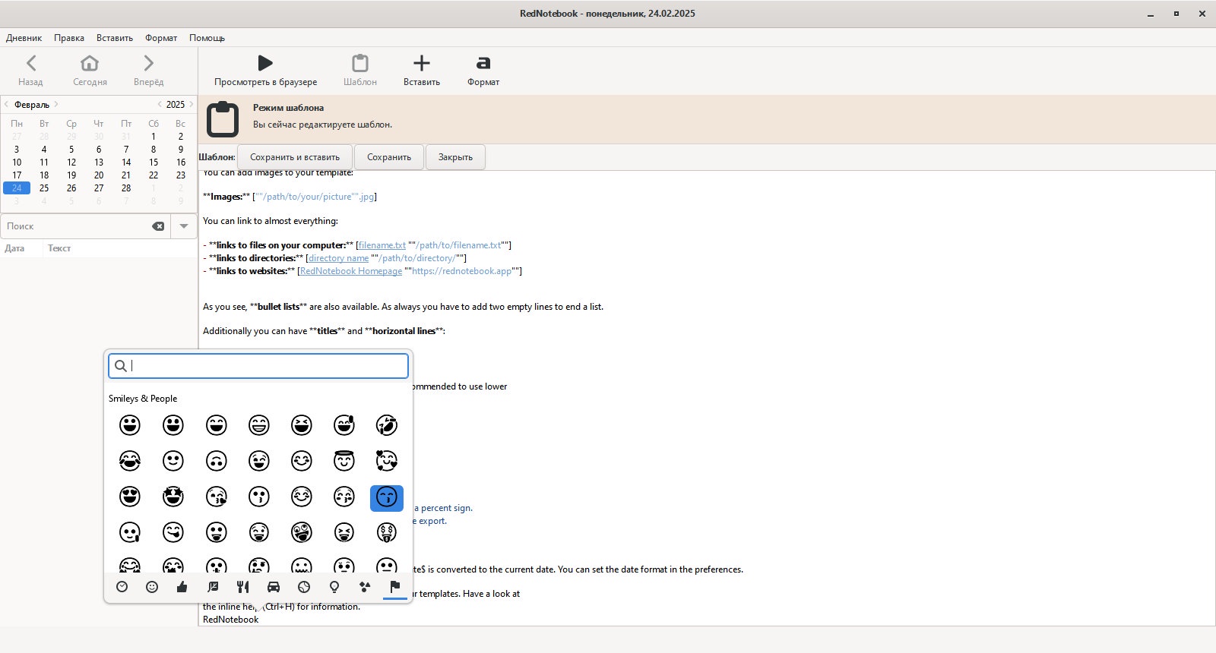The width and height of the screenshot is (1216, 653).
Task: Open the Формат menu in menu bar
Action: click(x=161, y=38)
